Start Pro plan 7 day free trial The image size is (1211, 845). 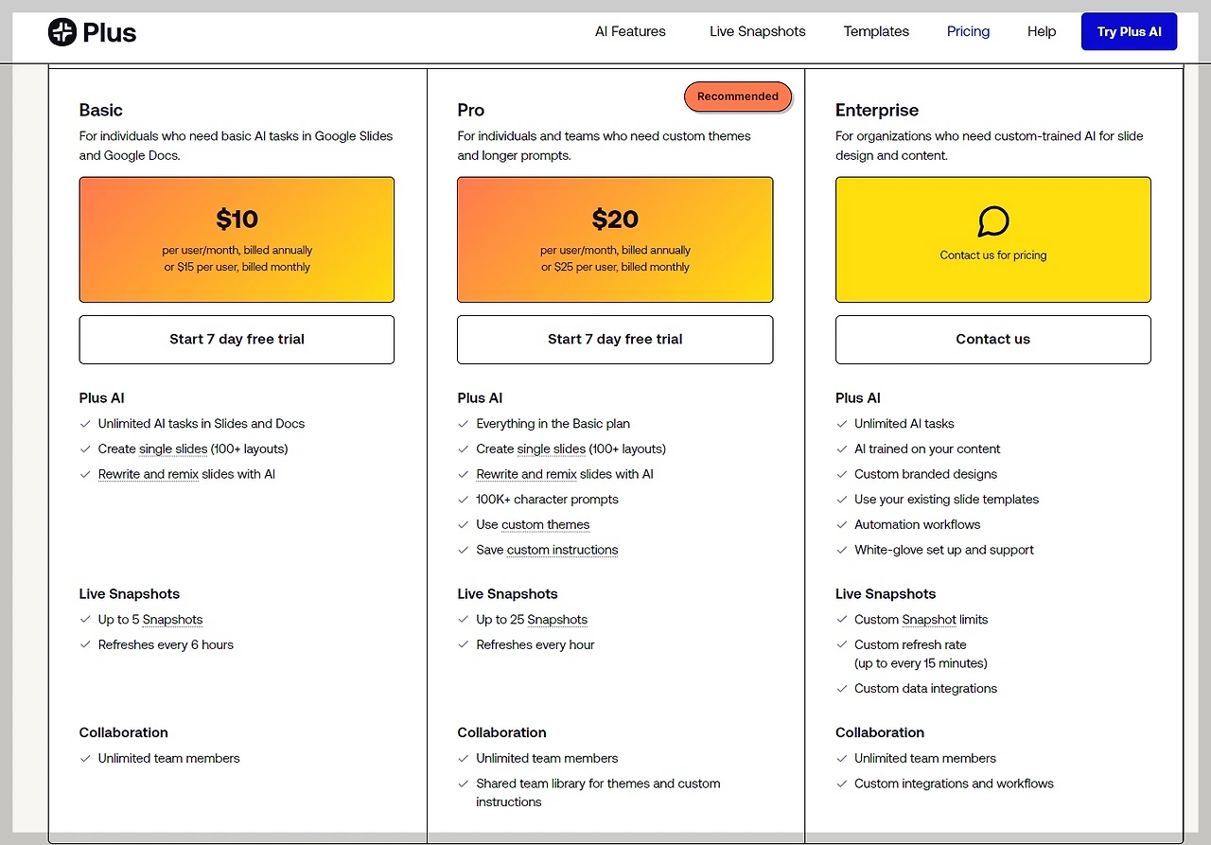point(615,340)
